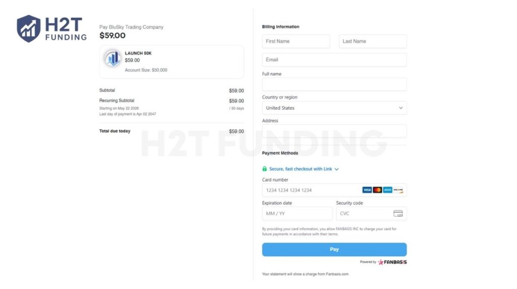This screenshot has height=289, width=517.
Task: Click 'Your statement will show a charge' note
Action: pyautogui.click(x=305, y=274)
